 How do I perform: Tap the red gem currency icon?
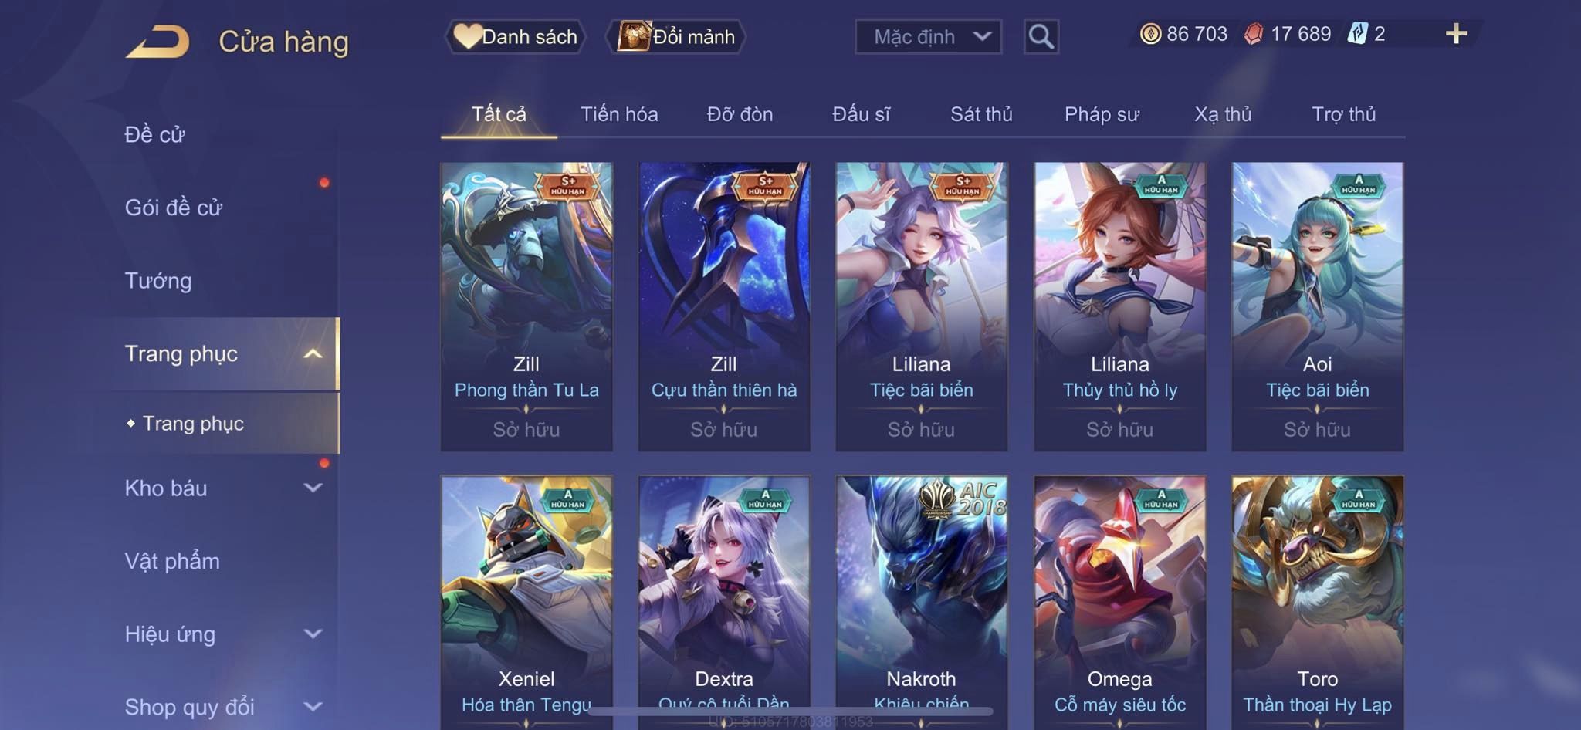[1254, 34]
